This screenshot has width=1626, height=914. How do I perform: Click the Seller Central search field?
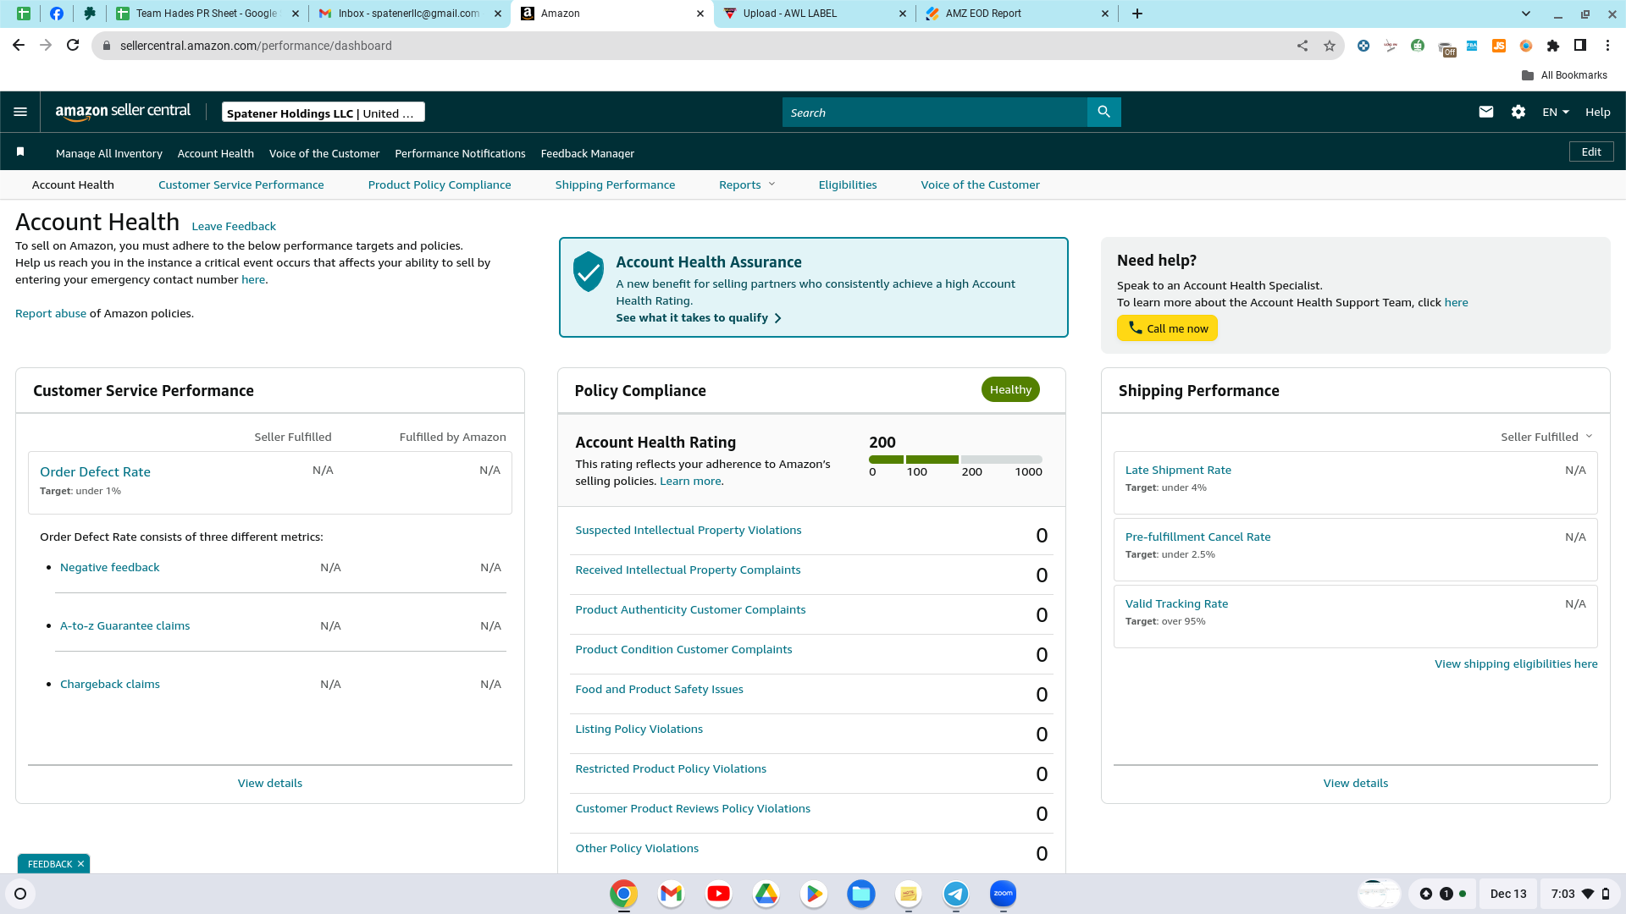(x=935, y=112)
